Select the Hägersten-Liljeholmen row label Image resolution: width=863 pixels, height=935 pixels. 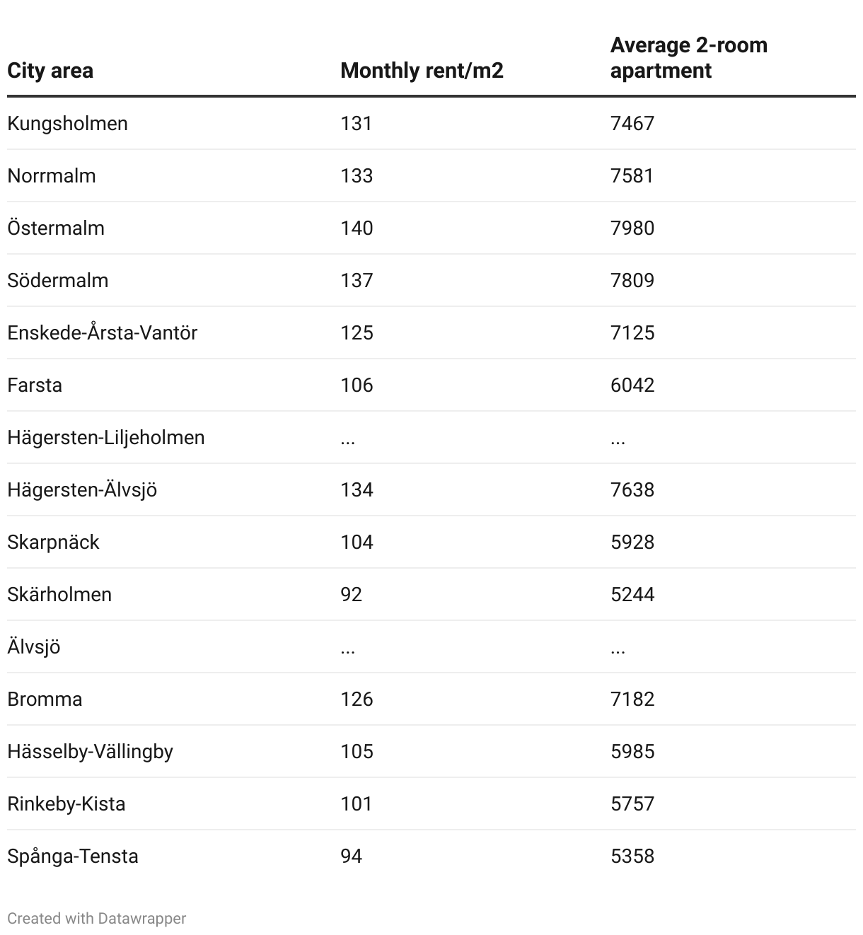[106, 437]
